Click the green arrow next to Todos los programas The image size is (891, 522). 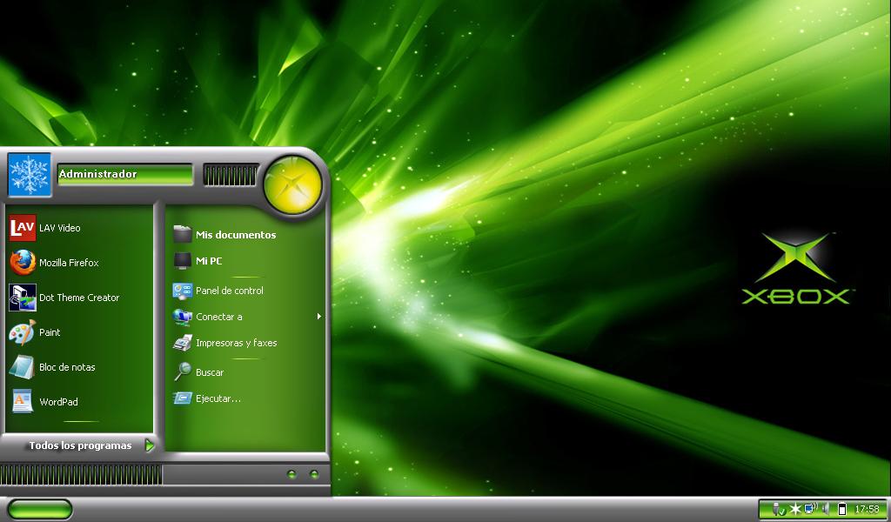click(x=149, y=445)
